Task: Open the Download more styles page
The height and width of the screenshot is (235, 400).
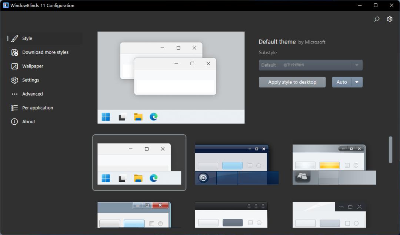Action: pos(45,52)
